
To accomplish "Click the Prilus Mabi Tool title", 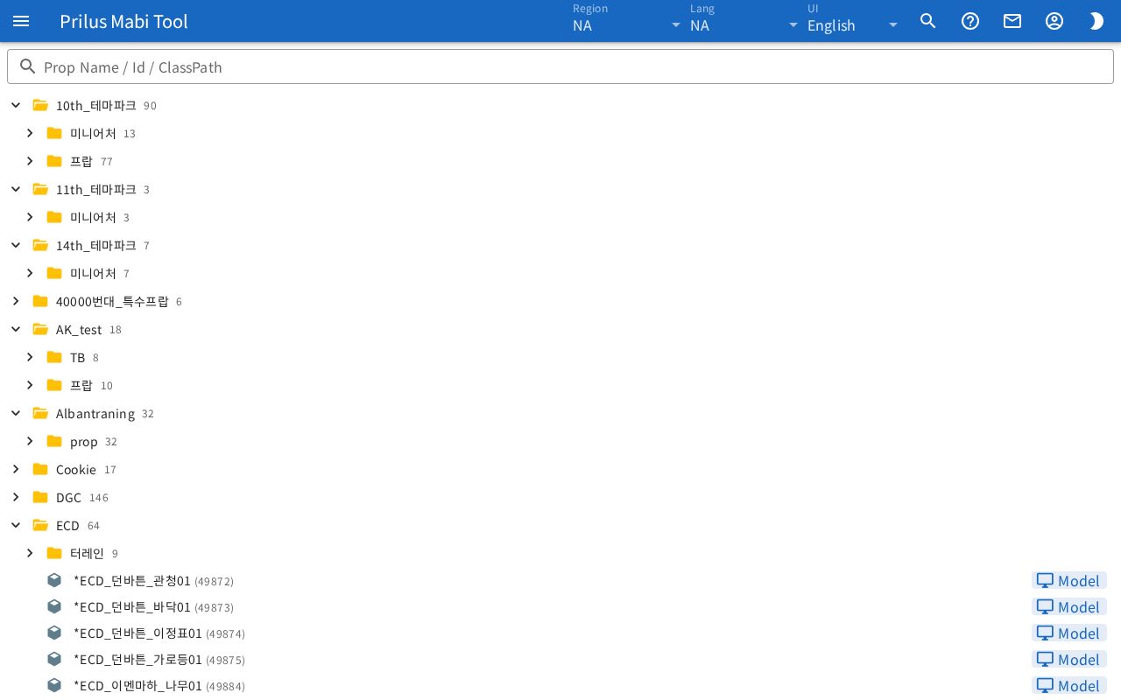I will 123,21.
